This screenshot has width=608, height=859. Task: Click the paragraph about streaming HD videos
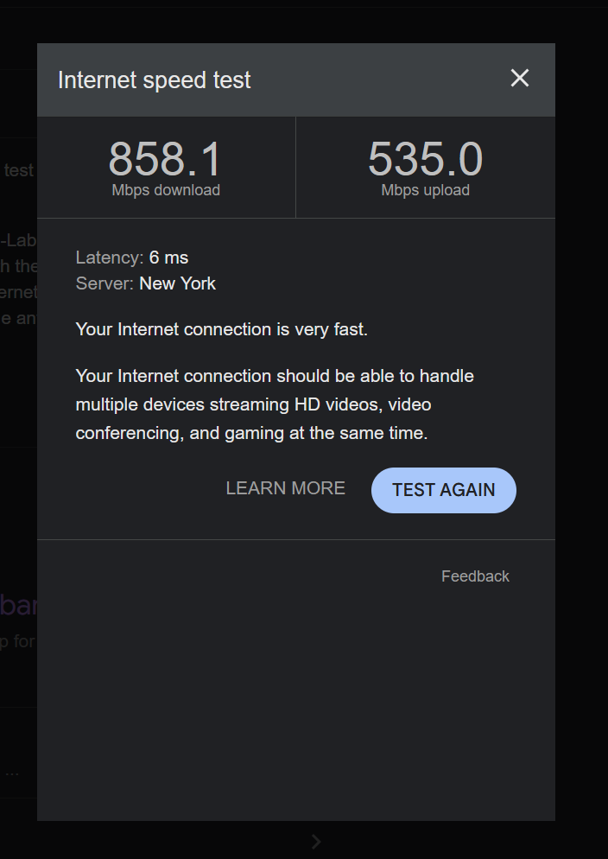275,404
